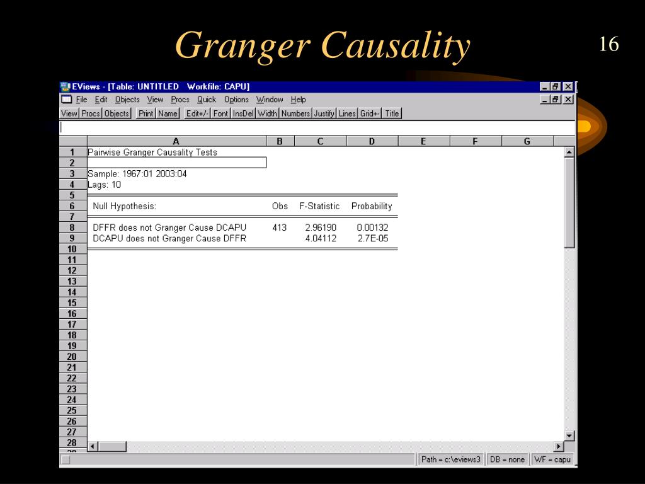Viewport: 645px width, 484px height.
Task: Click the 0.00132 probability cell
Action: 373,228
